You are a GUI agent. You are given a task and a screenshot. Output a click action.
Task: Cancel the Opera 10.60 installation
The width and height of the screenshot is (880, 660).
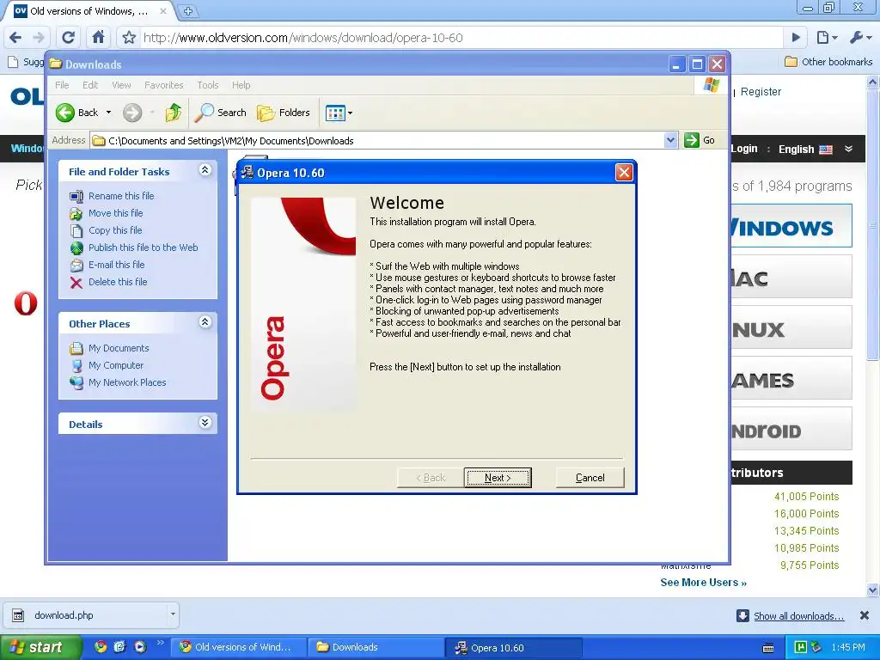tap(590, 478)
